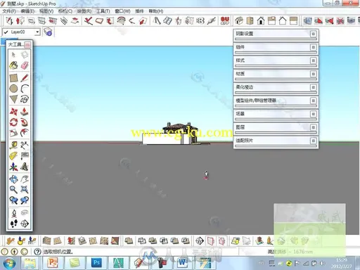Pick the Polygon triangle tool

[13, 99]
